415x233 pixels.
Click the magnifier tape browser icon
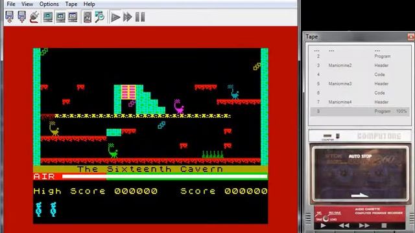click(x=99, y=17)
